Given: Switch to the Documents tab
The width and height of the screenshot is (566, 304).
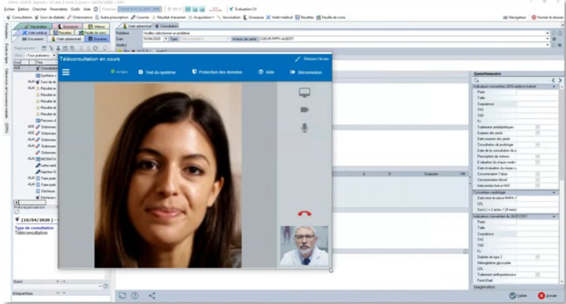Looking at the screenshot, I should tap(33, 39).
